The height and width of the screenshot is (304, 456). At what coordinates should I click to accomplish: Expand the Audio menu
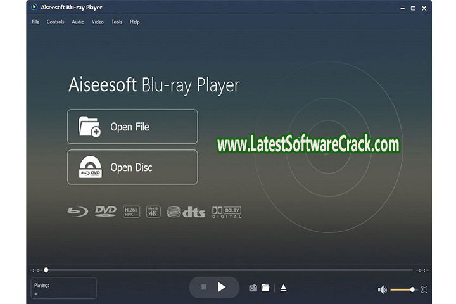click(78, 22)
